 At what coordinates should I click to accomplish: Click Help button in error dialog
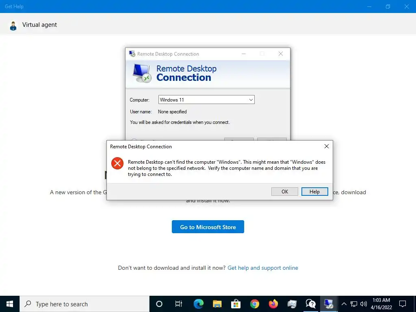tap(315, 192)
